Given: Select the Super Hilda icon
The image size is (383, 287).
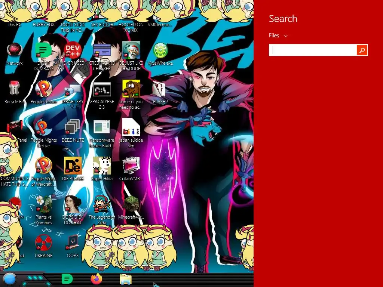Looking at the screenshot, I should click(x=102, y=166).
